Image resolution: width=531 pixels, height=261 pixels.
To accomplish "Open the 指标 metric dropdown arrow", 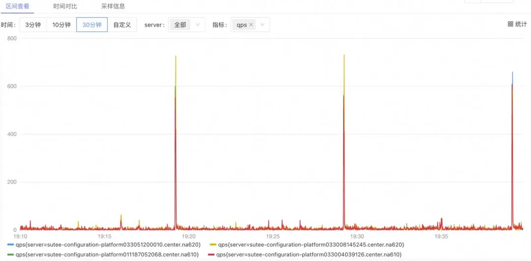I will coord(263,25).
